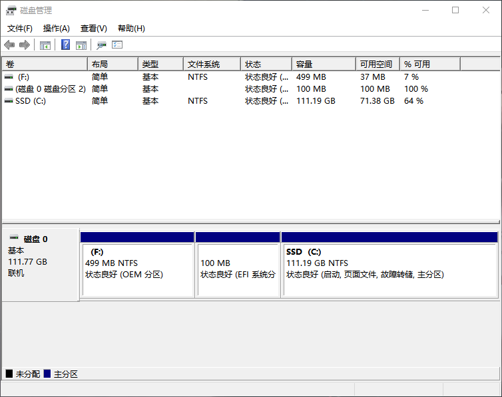This screenshot has width=502, height=397.
Task: Maximize the Disk Management window
Action: click(x=455, y=10)
